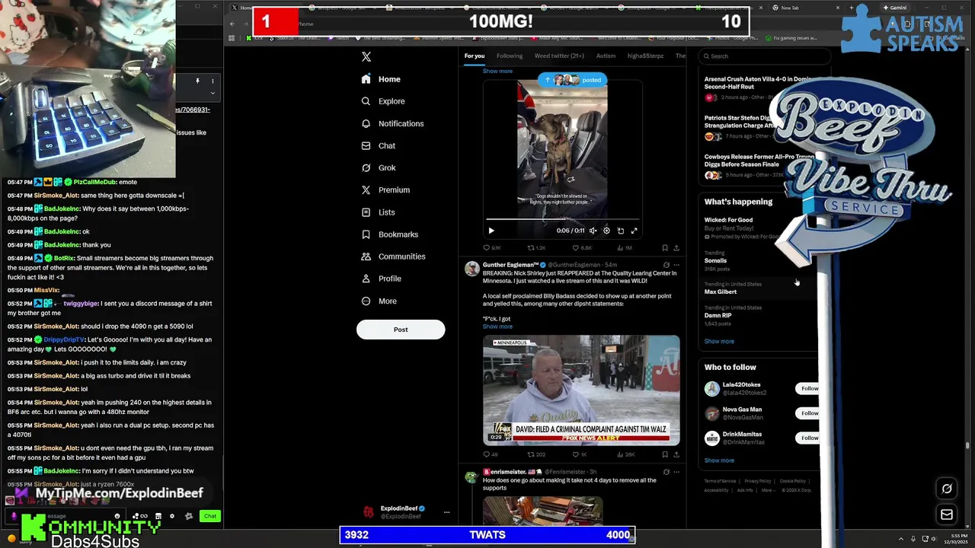Bookmark the dog video post
Screen dimensions: 975x548
tap(665, 248)
